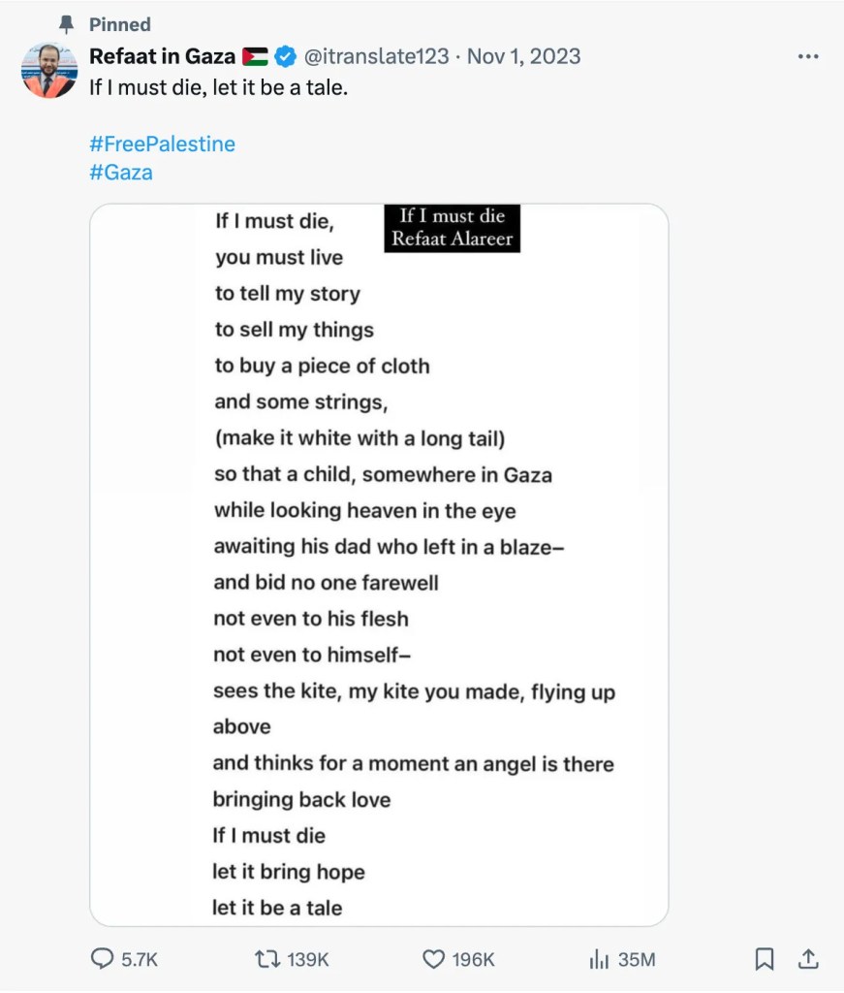
Task: Click the 196K likes count
Action: [x=474, y=959]
